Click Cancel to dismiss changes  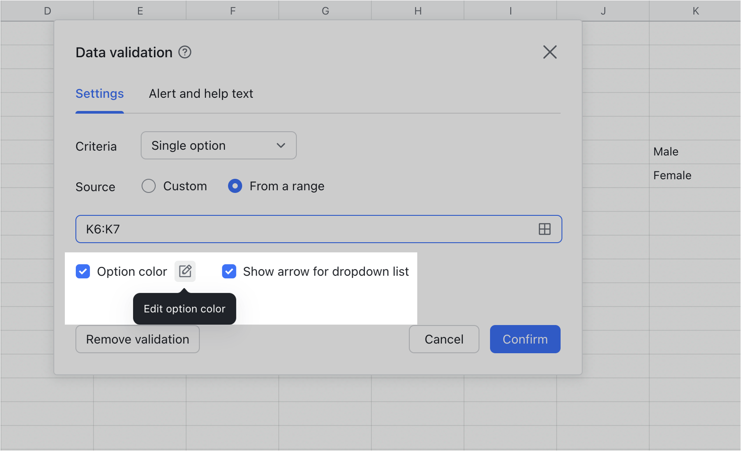click(444, 339)
